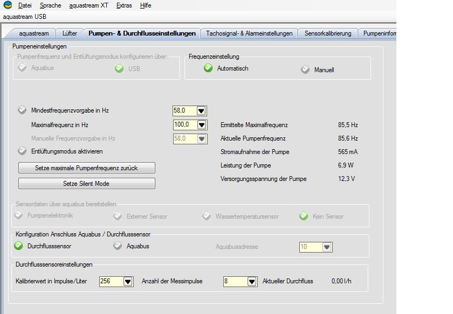The image size is (453, 314).
Task: Select the Manuell frequency option
Action: 305,69
